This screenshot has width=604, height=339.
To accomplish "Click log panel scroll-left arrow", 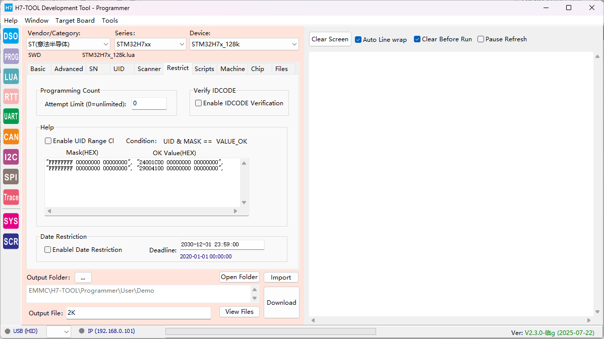I will click(313, 320).
